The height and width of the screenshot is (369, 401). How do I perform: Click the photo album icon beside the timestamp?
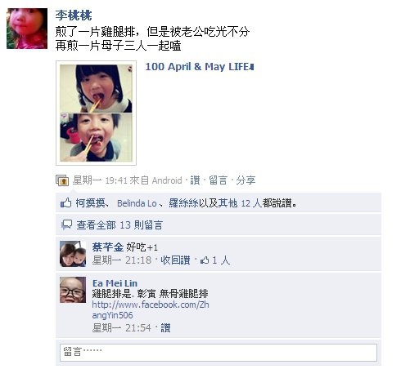click(62, 180)
